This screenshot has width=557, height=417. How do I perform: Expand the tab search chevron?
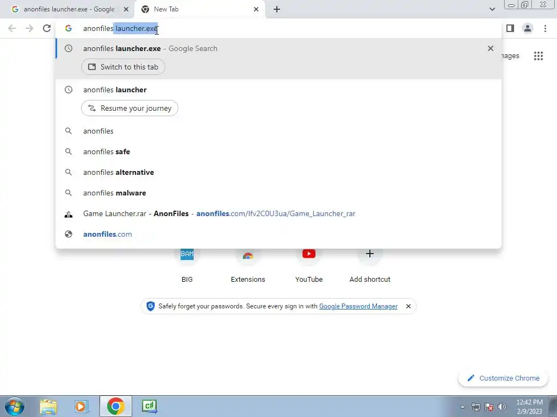[x=492, y=9]
